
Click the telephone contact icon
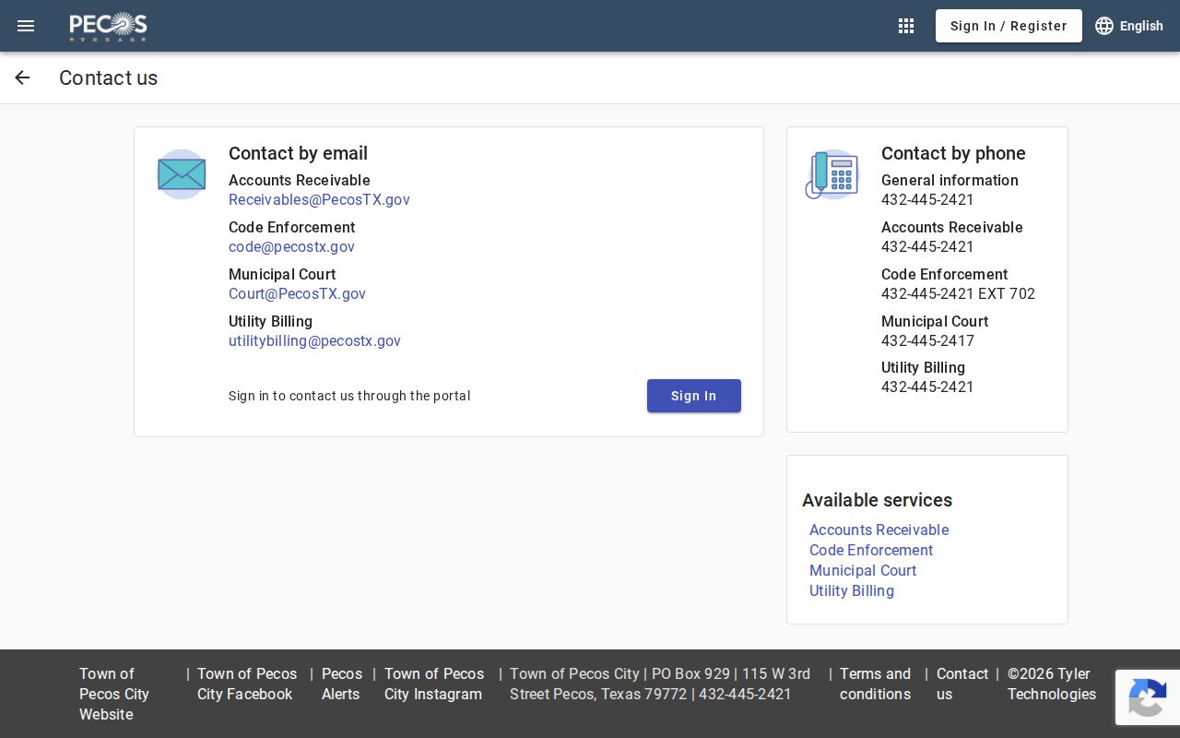coord(832,174)
